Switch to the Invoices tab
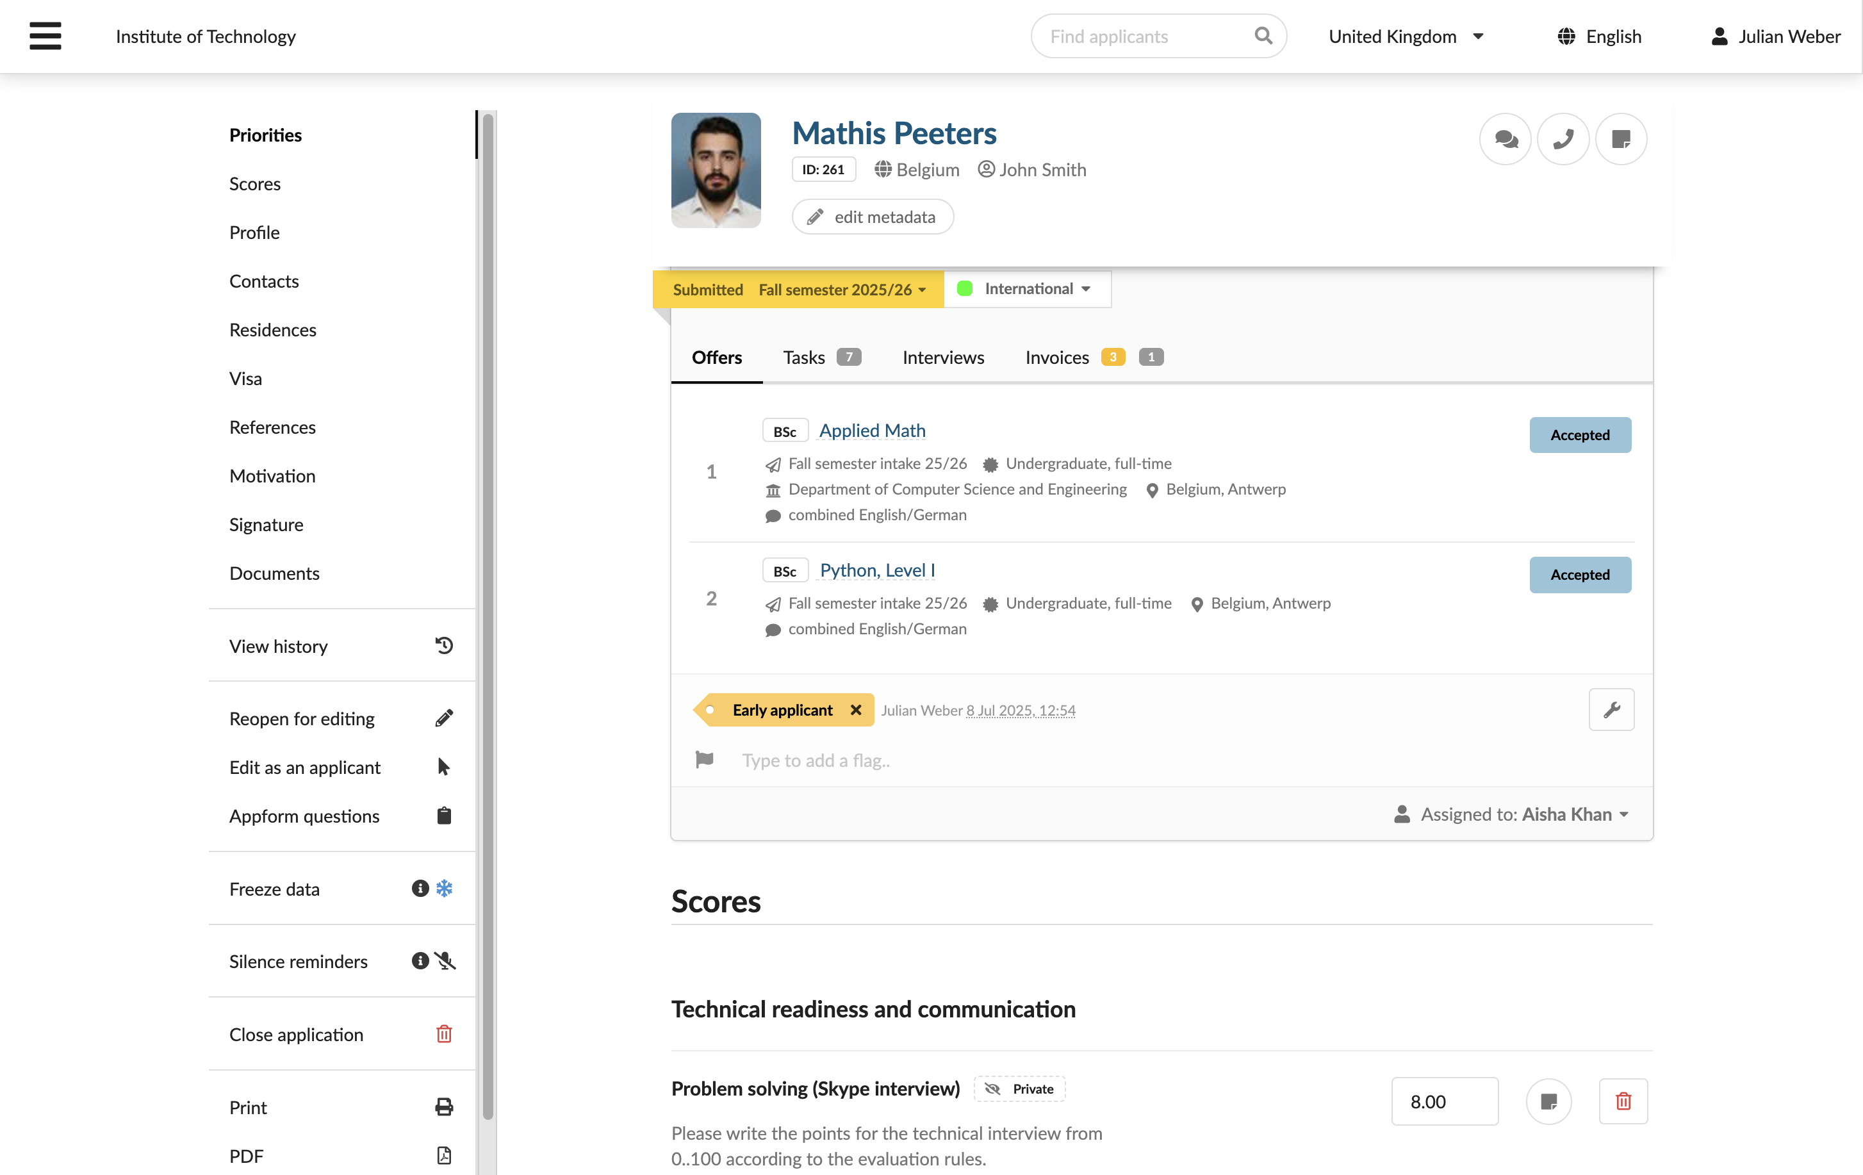1863x1175 pixels. coord(1094,357)
